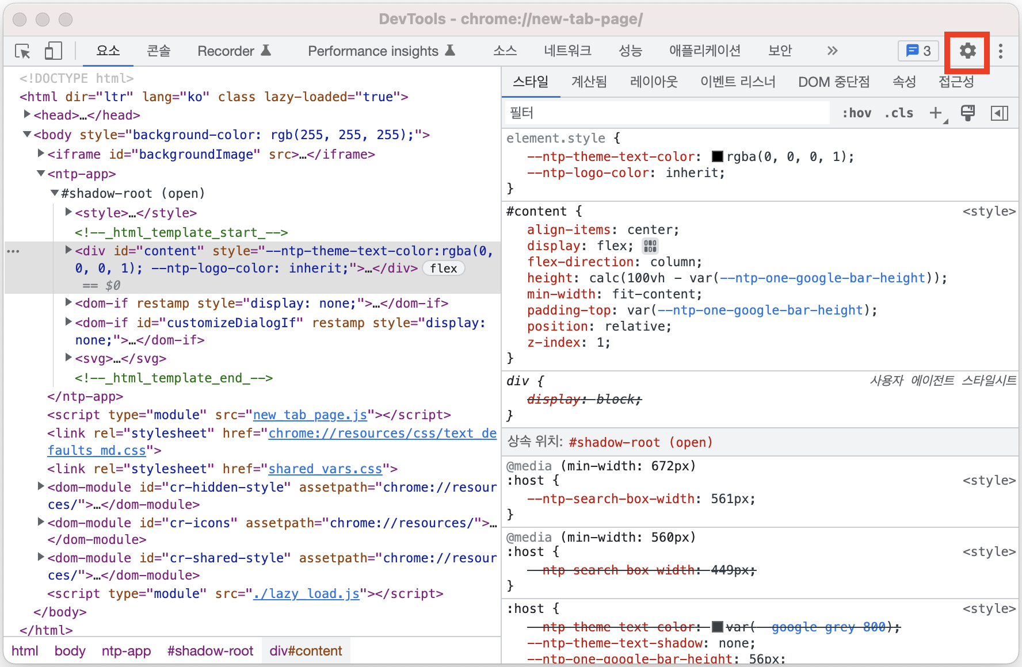Expand the style element node
The height and width of the screenshot is (667, 1022).
(68, 212)
